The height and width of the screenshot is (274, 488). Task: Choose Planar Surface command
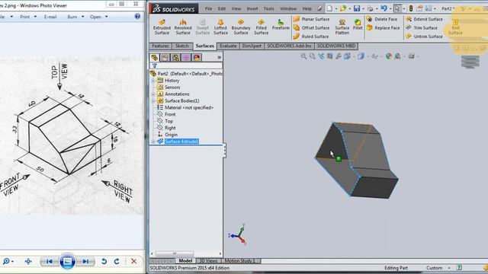point(311,19)
